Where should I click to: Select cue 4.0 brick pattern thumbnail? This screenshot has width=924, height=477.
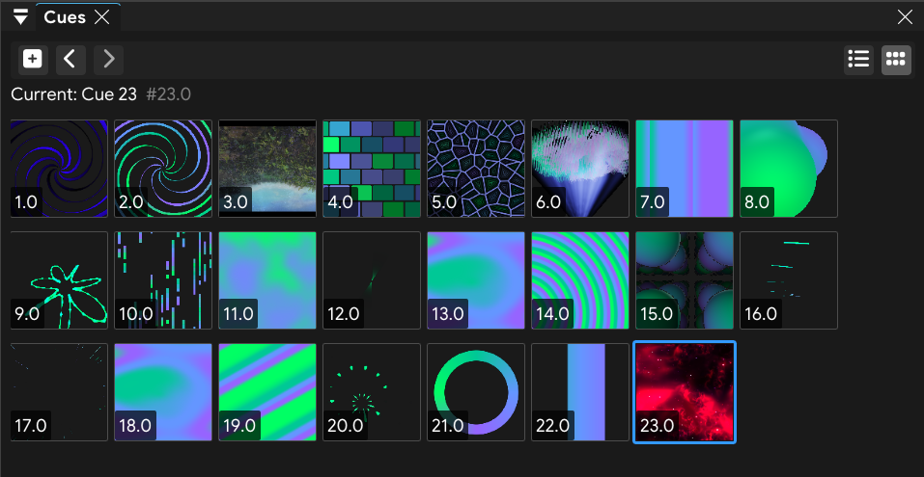372,169
